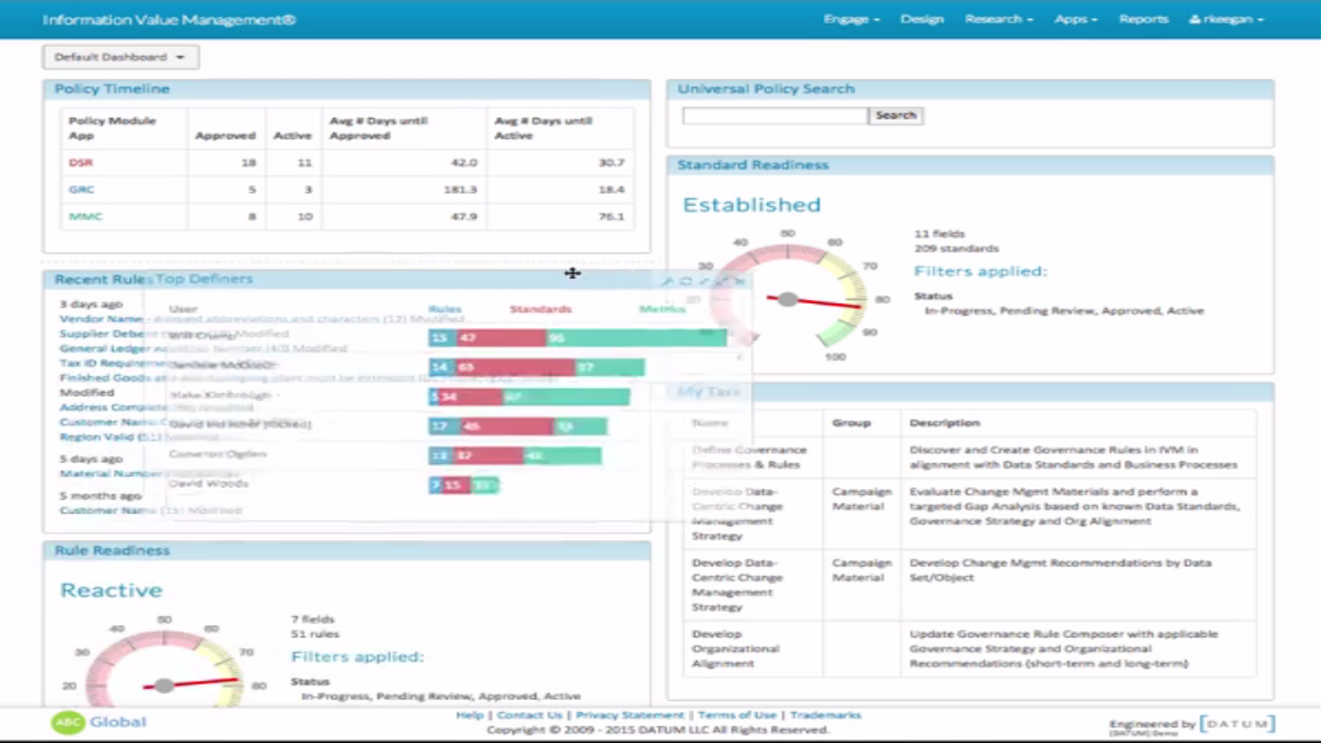Open the Trademarks footer link
Viewport: 1321px width, 743px height.
pyautogui.click(x=826, y=715)
